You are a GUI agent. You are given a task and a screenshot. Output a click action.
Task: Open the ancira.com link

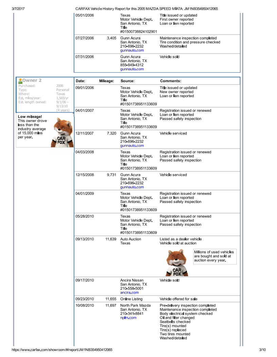point(129,292)
